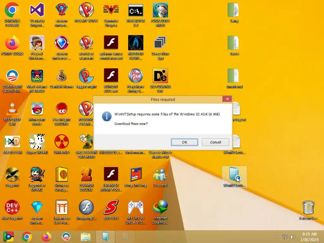Select the JAPANESE ANIME FOO... Flash file
Screen dimensions: 324x243
111,179
